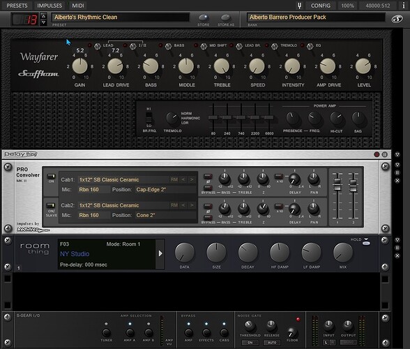Click Cab1 previous impulse arrow

183,179
